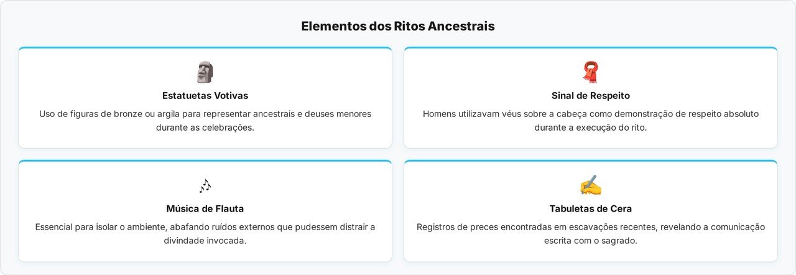Click the musical notes icon
This screenshot has height=275, width=796.
pyautogui.click(x=205, y=185)
